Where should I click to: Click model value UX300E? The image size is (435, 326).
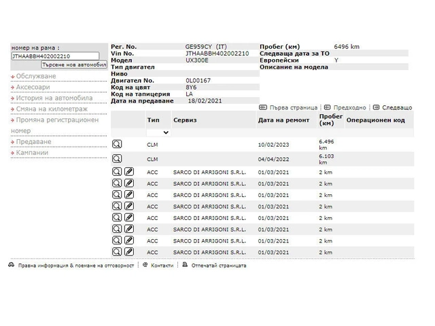point(196,60)
